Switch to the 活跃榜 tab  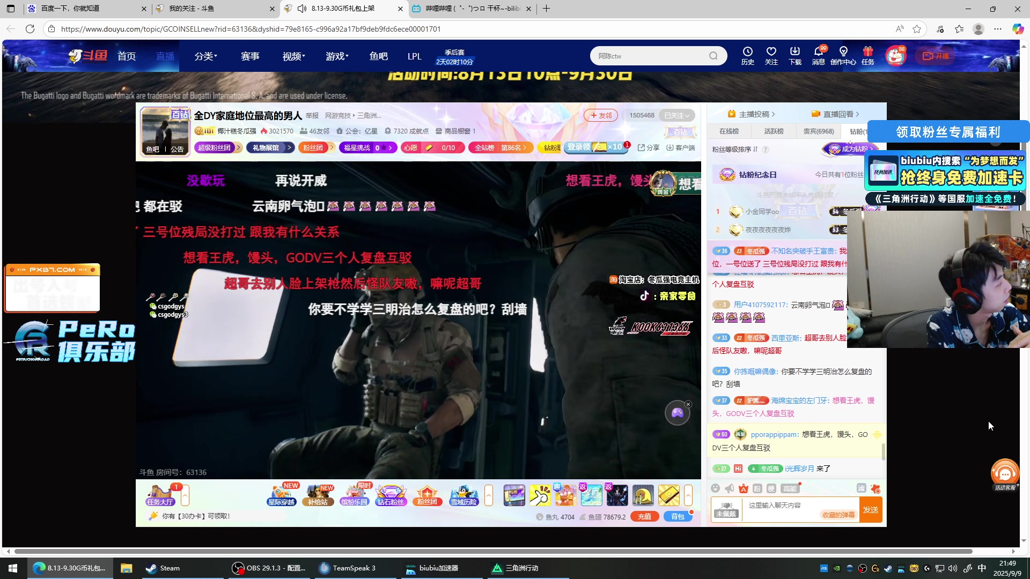click(774, 131)
